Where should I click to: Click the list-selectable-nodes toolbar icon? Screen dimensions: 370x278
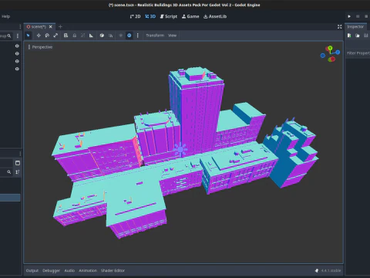click(66, 36)
